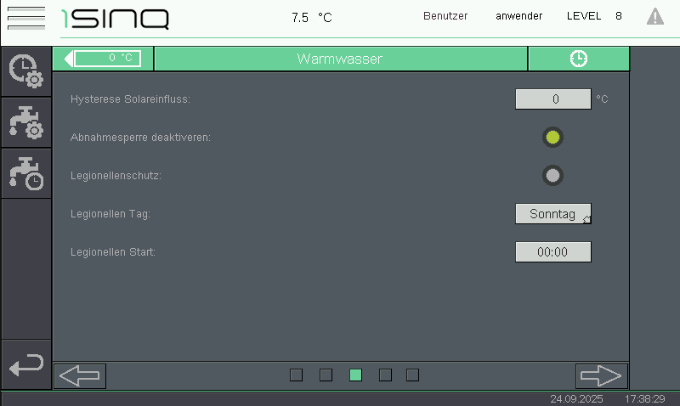Click the 0 °C temperature back button
Screen dimensions: 680x406
[104, 59]
